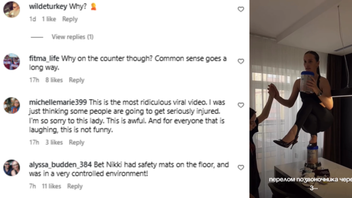Reply to michellemarie399's comment
352x198 pixels.
(x=77, y=142)
